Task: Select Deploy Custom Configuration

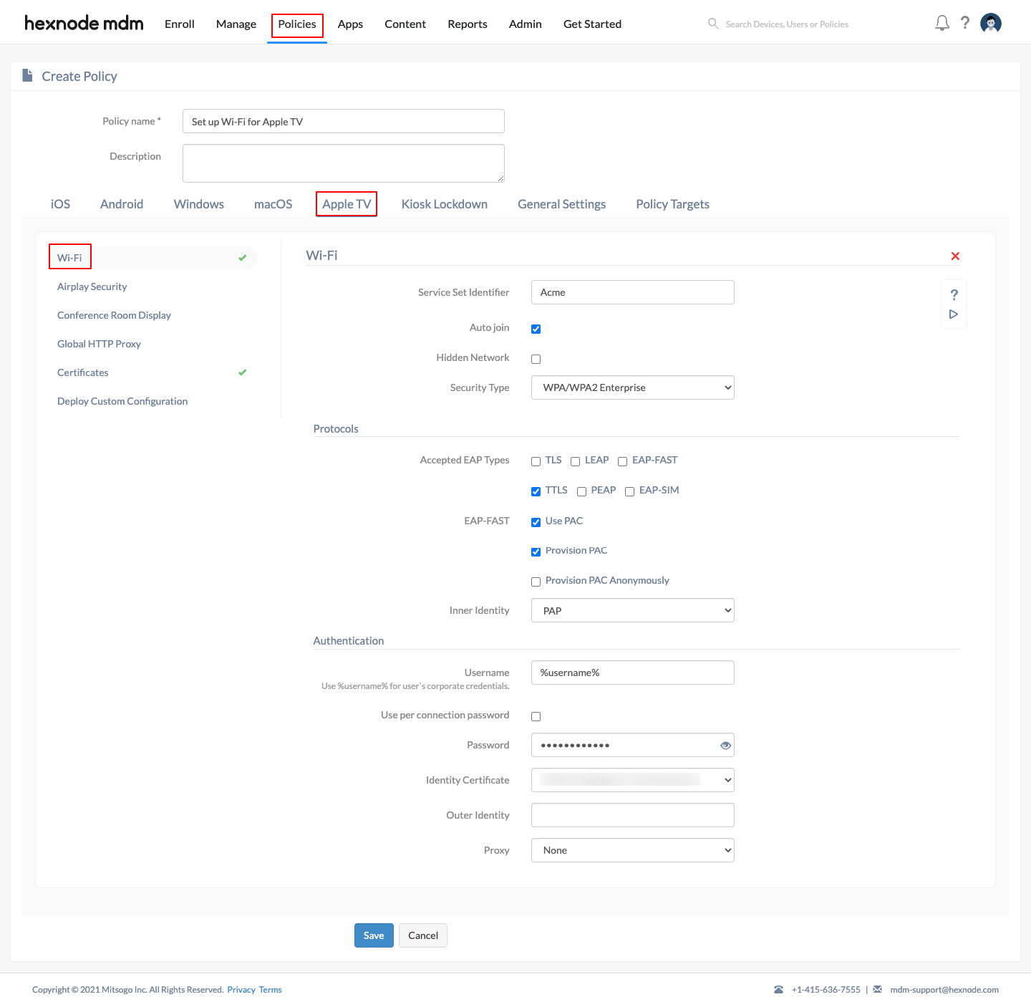Action: (x=122, y=401)
